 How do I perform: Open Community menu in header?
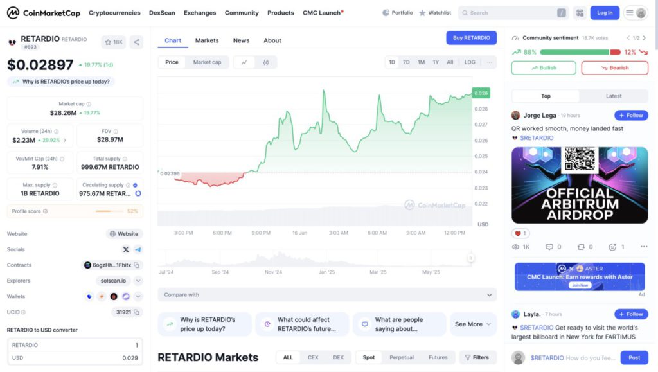click(242, 13)
